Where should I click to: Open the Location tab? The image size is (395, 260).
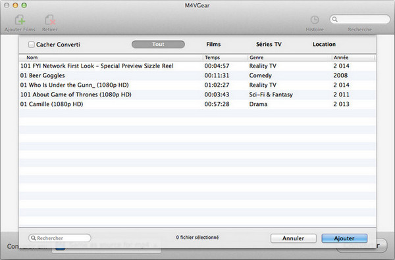pos(324,44)
